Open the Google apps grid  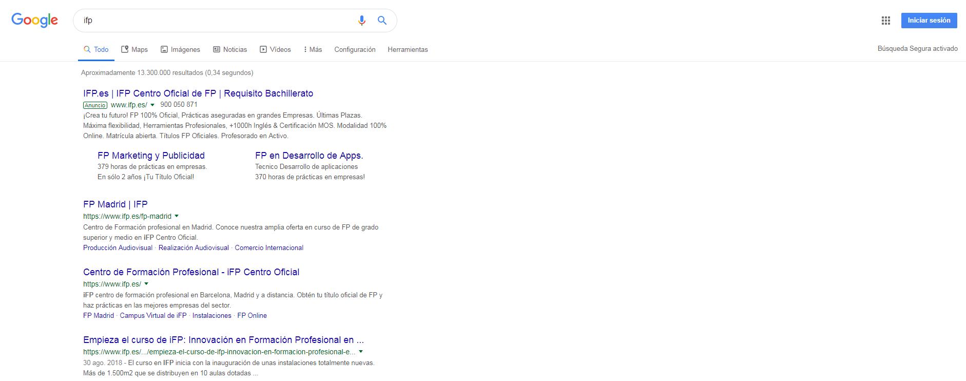[885, 21]
